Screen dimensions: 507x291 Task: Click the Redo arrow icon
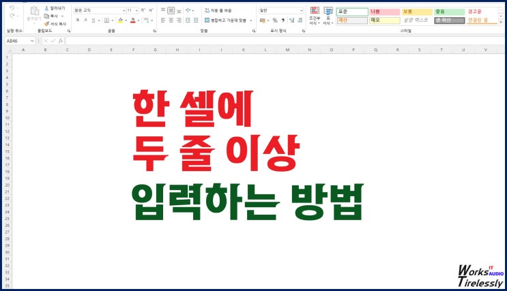(12, 16)
